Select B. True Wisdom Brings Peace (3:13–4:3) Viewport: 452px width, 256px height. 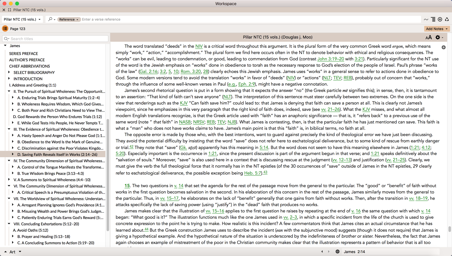pos(50,174)
